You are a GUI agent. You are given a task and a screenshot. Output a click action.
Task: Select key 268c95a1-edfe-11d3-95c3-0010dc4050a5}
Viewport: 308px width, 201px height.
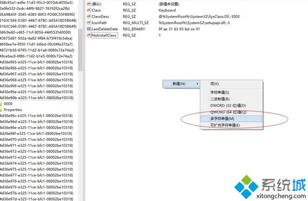[x=37, y=2]
